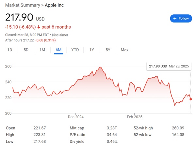Select the 5D range tab
Image resolution: width=196 pixels, height=147 pixels.
[x=26, y=50]
